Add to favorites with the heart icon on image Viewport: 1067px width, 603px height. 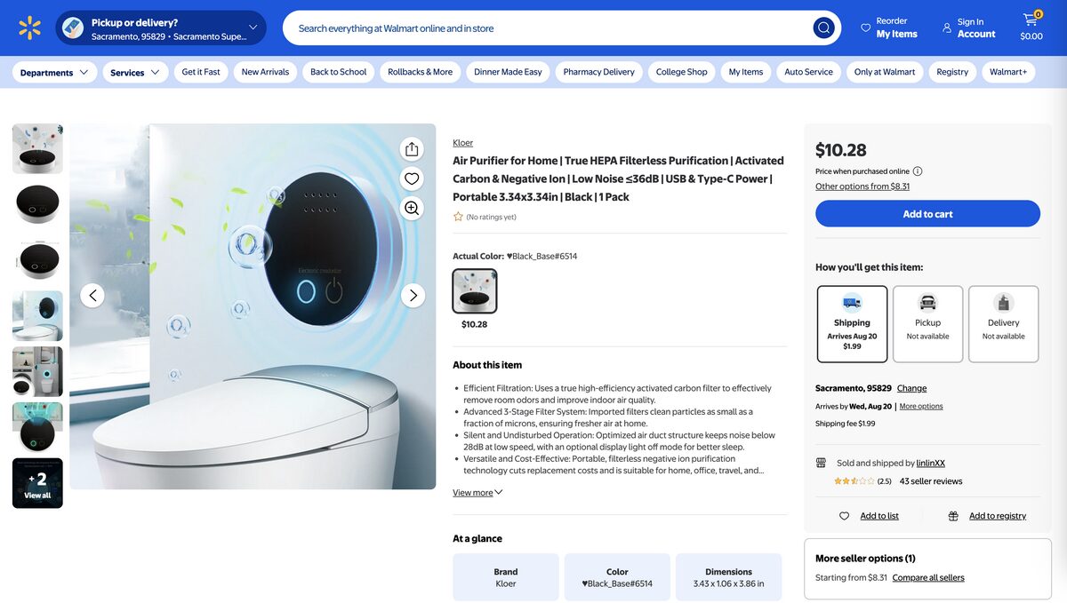[412, 179]
